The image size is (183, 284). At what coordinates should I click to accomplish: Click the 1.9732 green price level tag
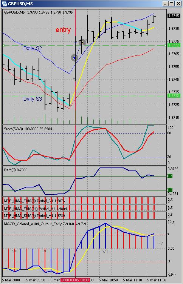click(x=174, y=96)
